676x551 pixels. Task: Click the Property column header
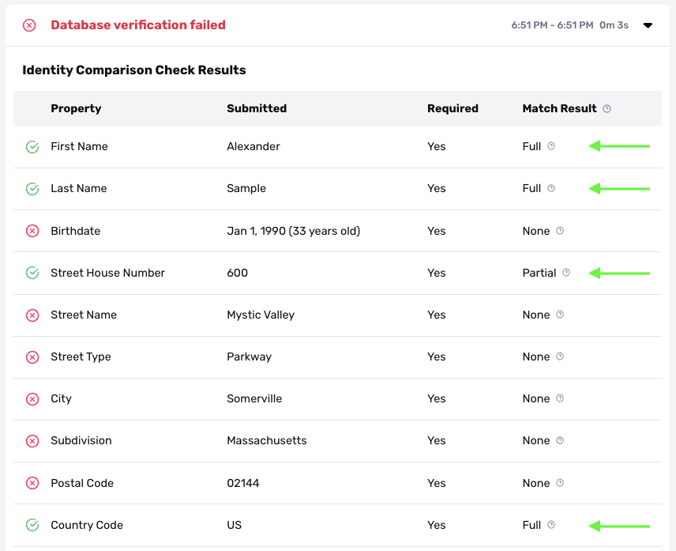coord(76,108)
